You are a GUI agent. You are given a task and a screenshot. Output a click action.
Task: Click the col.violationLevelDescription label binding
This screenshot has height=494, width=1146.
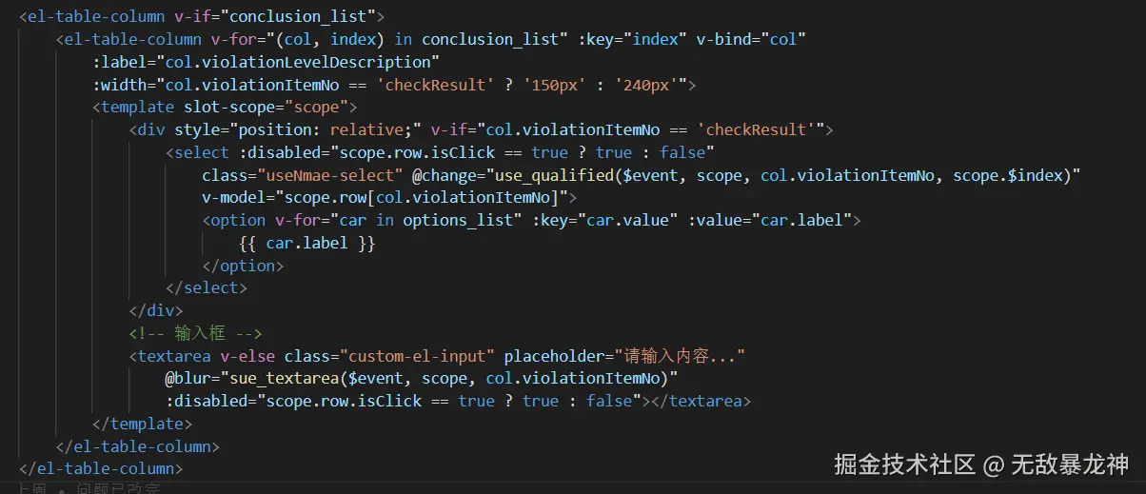266,62
